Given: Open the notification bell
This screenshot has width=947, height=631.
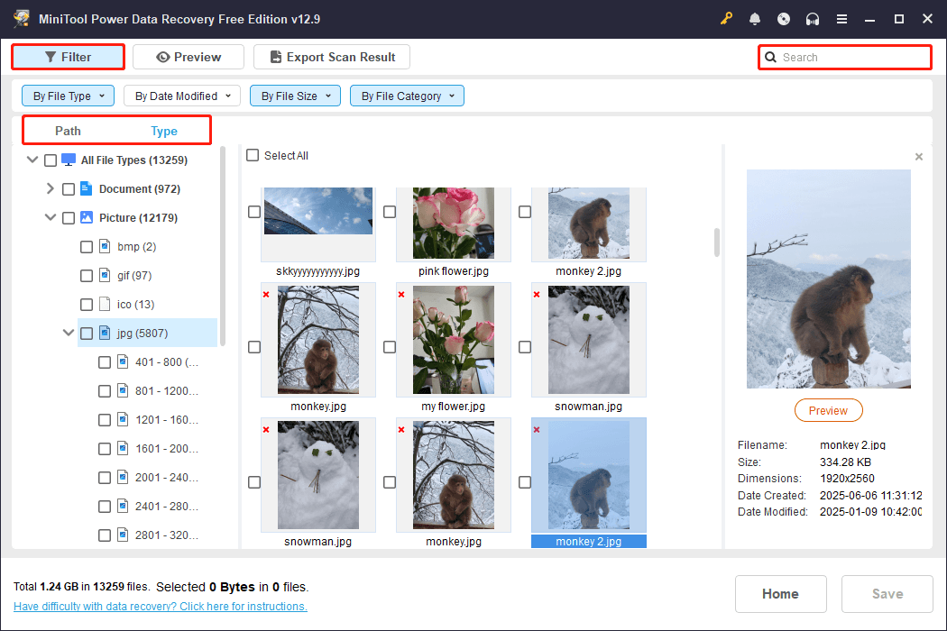Looking at the screenshot, I should 755,19.
